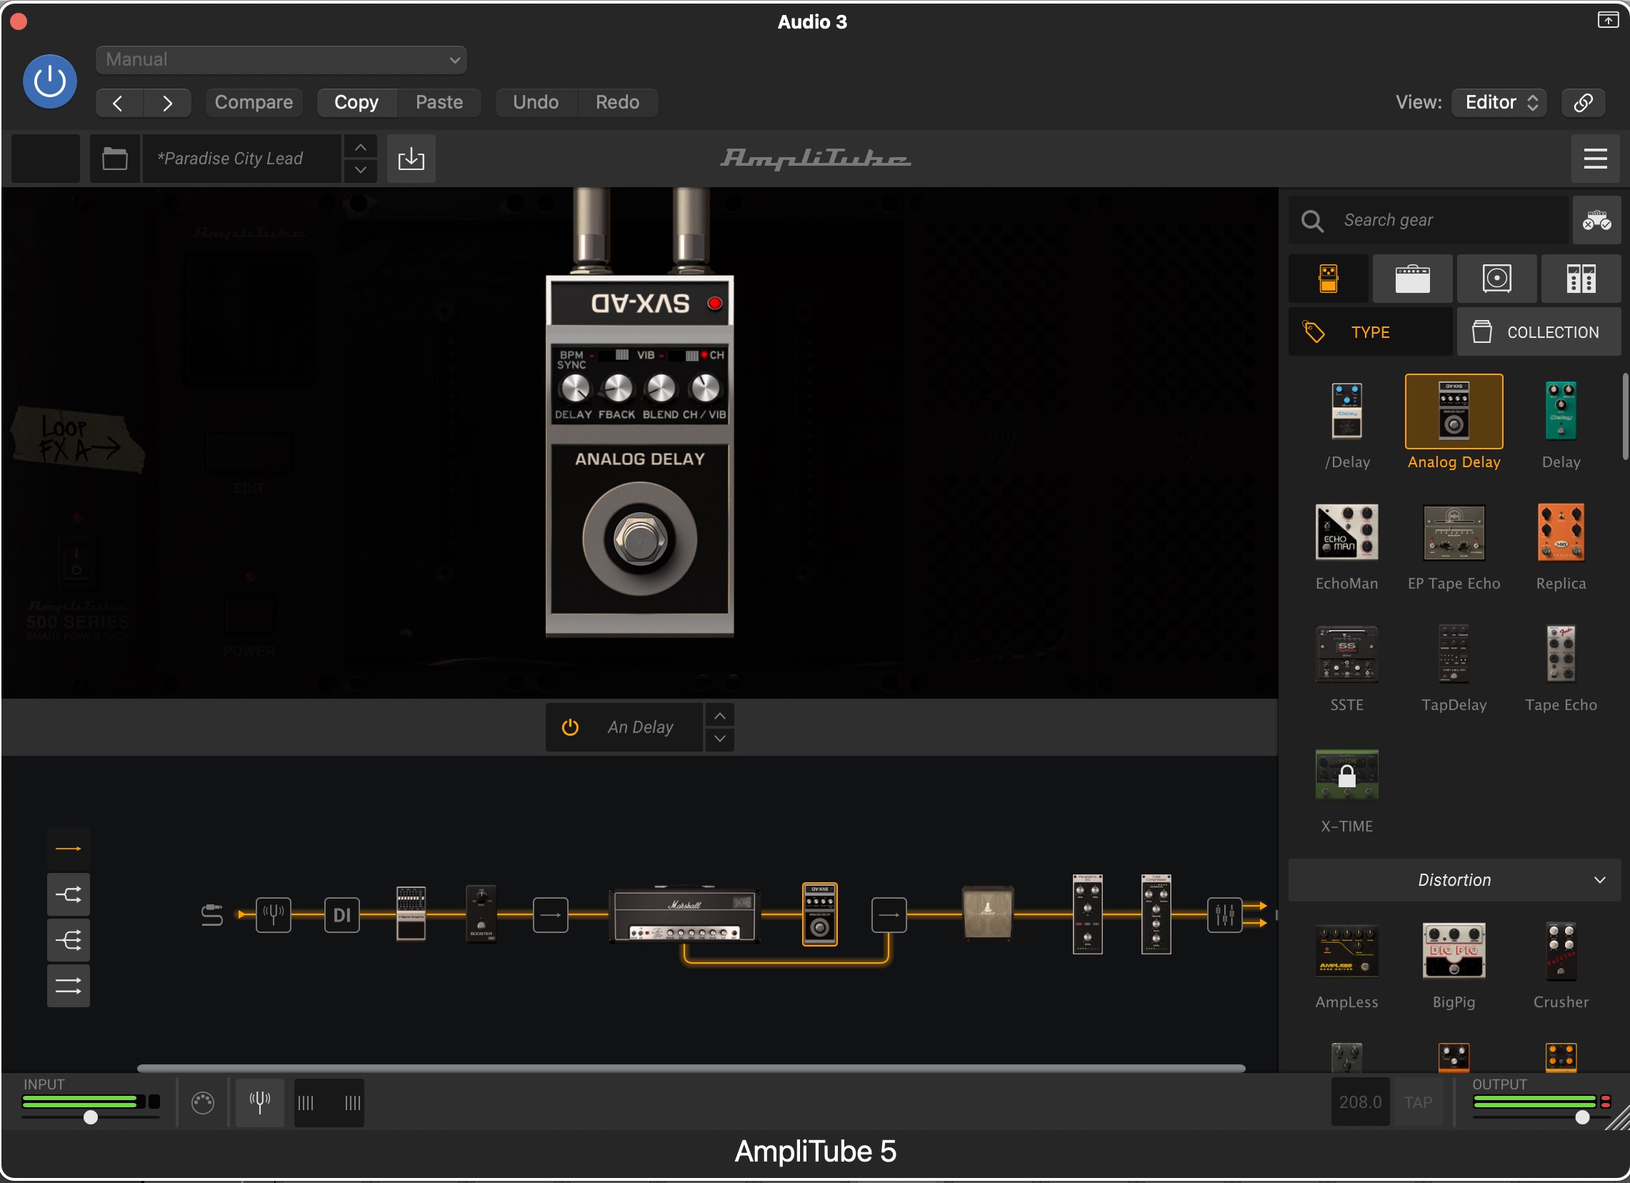Image resolution: width=1630 pixels, height=1183 pixels.
Task: Toggle the plugin power bypass button
Action: tap(49, 82)
